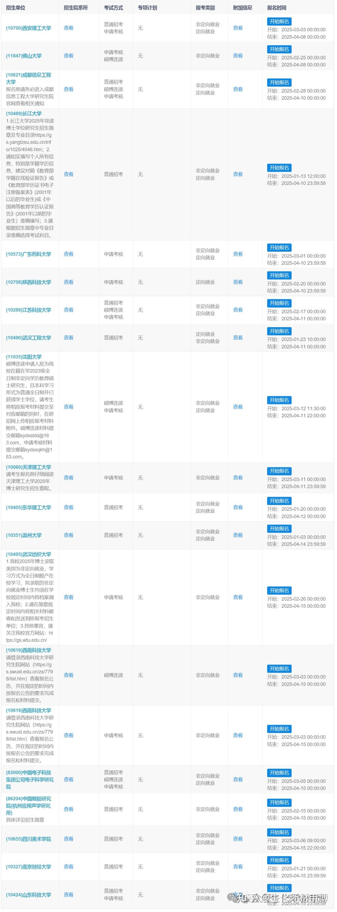Click 开始报名 for 西南科技大学 申请考核 row
The height and width of the screenshot is (912, 337).
point(279,729)
